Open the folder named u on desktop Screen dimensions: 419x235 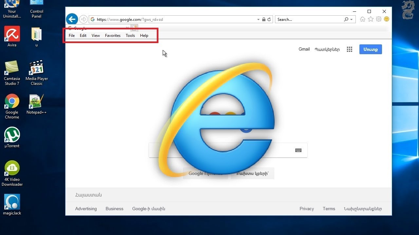point(36,37)
